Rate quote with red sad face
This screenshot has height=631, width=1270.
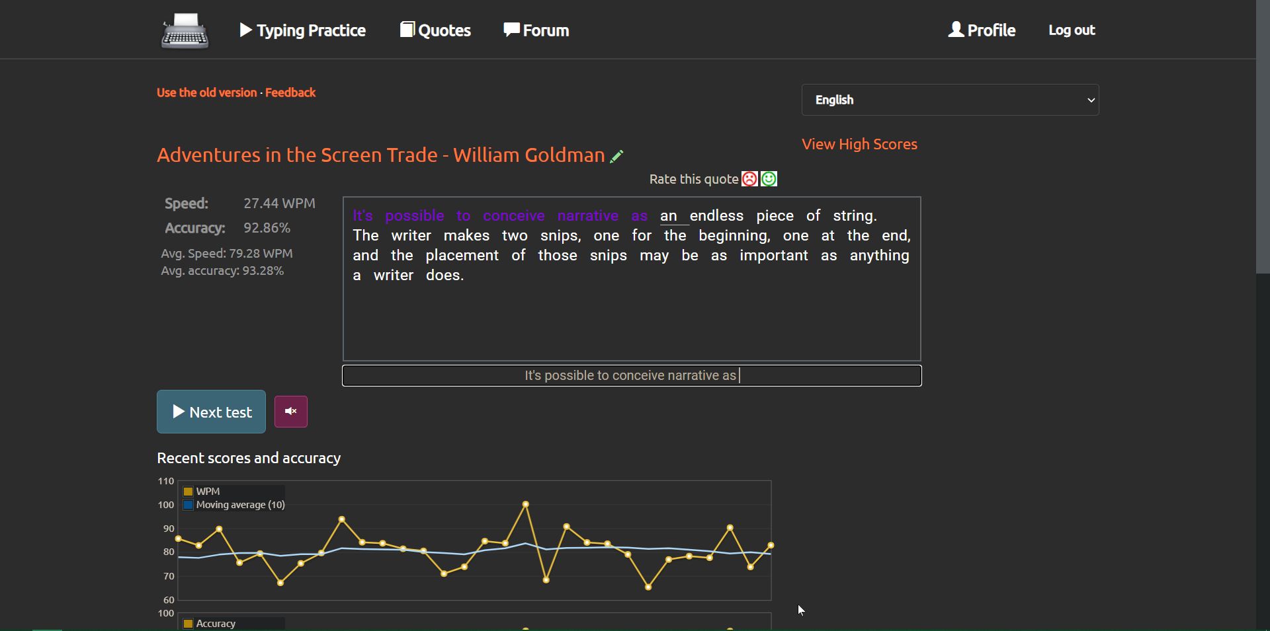pyautogui.click(x=749, y=179)
